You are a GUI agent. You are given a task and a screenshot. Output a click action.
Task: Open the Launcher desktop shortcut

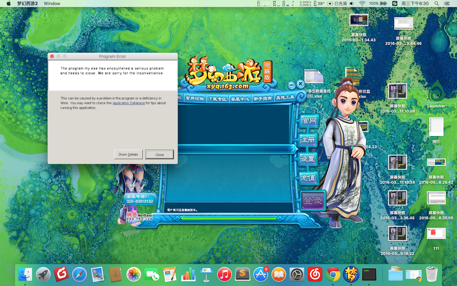coord(436,92)
